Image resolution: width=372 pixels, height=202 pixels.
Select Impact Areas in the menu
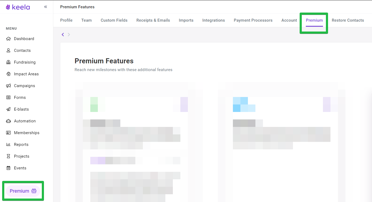(x=26, y=74)
